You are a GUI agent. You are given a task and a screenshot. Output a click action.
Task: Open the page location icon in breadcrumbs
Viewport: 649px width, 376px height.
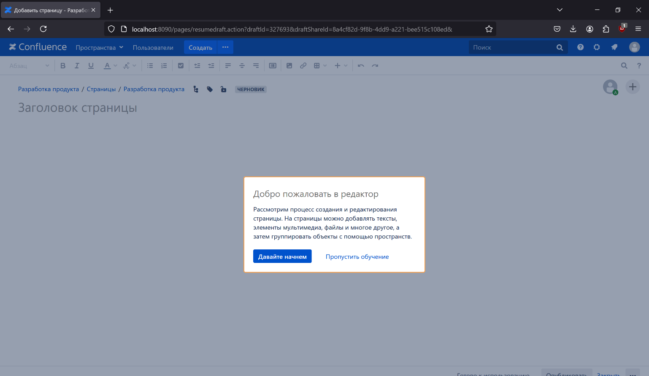point(196,89)
